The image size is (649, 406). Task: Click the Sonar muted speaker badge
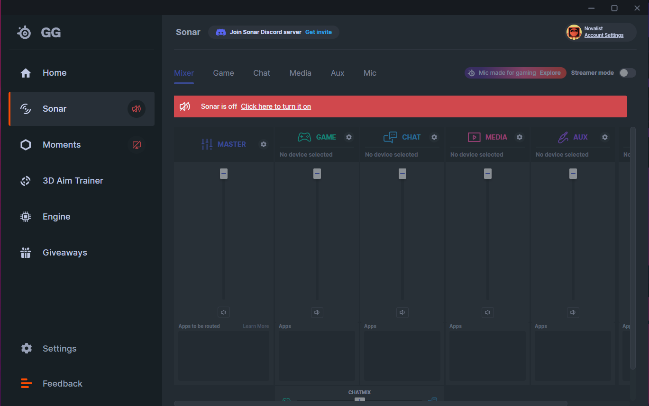pos(137,109)
